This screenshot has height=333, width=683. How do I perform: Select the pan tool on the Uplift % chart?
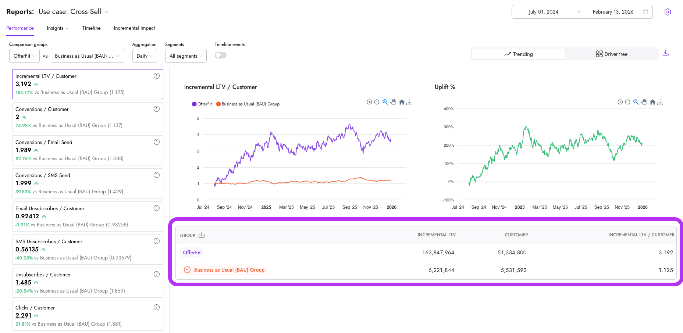(x=644, y=102)
